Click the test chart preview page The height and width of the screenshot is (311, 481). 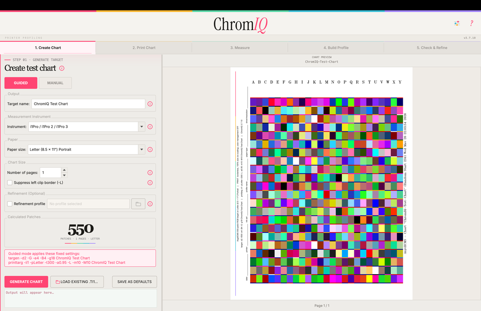click(321, 183)
